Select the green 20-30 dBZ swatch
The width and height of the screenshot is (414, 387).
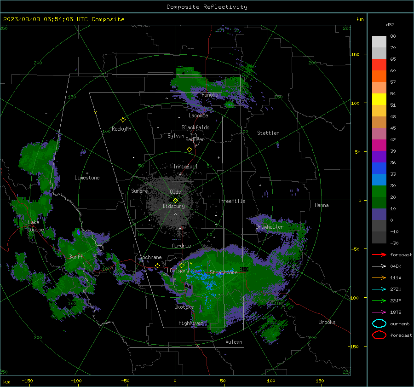click(379, 191)
